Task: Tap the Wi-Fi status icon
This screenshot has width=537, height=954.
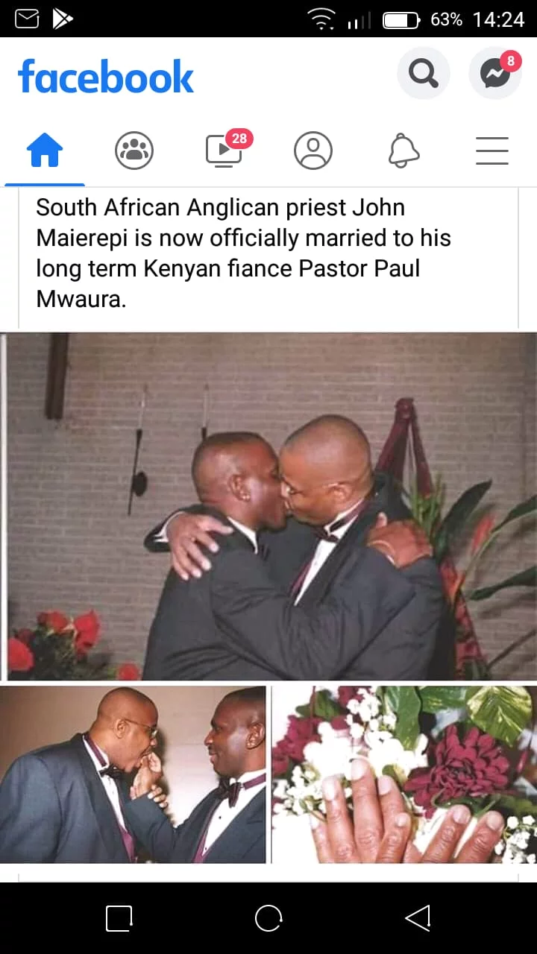Action: click(321, 19)
